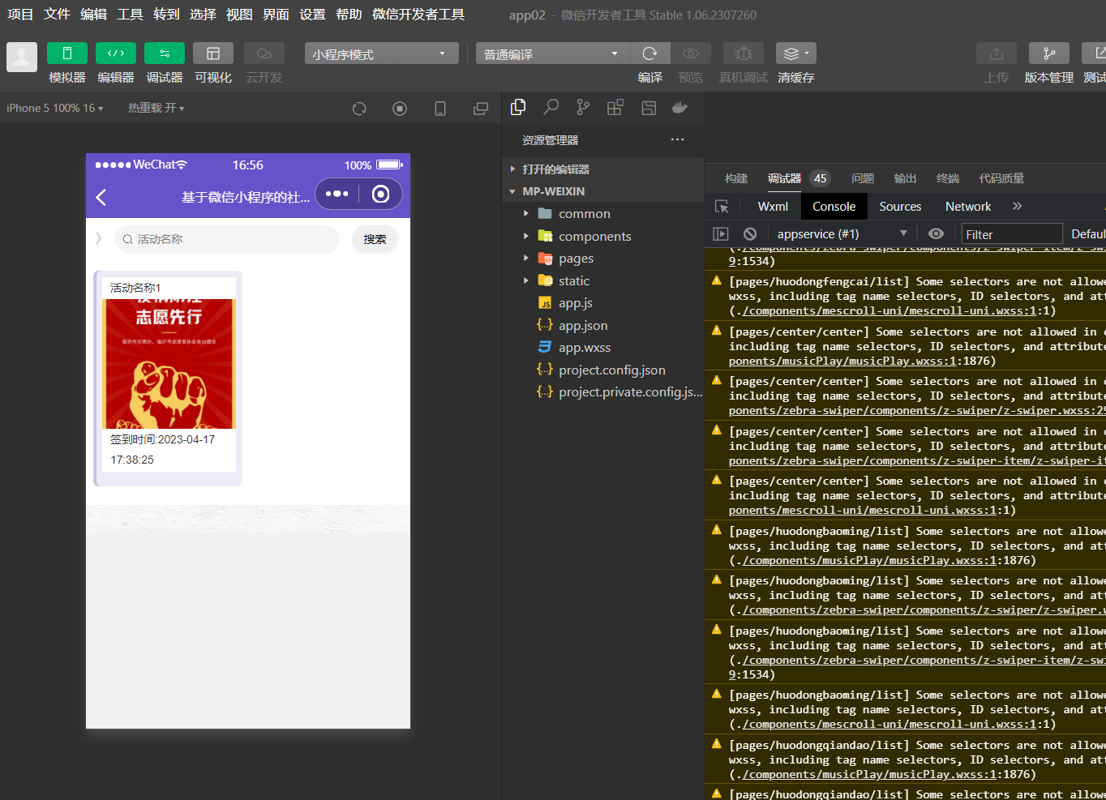Collapse the MP-WEIXIN project root
Screen dimensions: 1106x800
603,191
